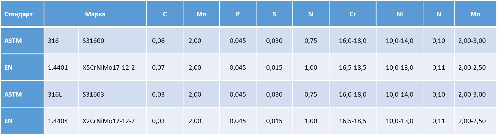Click the 1.4404 grade cell
Viewport: 498px width, 135px height.
[62, 121]
